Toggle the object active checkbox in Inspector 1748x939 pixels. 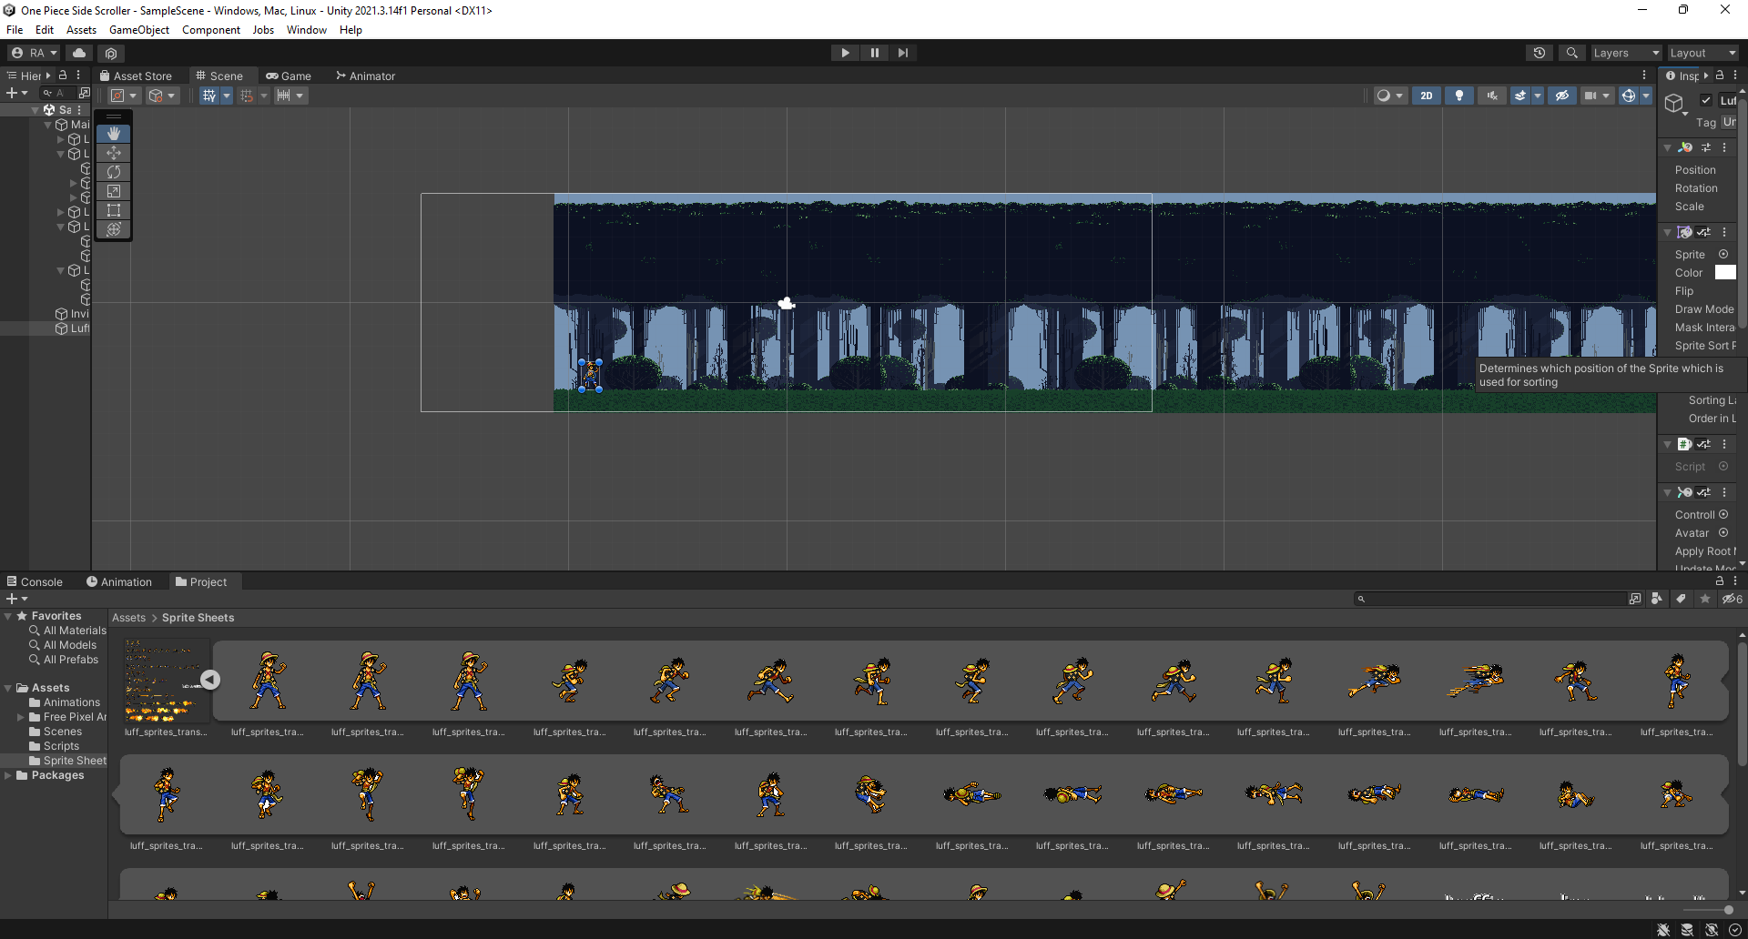click(1706, 100)
